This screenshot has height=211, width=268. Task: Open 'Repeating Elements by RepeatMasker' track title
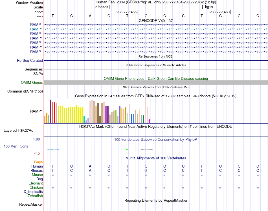pos(156,200)
